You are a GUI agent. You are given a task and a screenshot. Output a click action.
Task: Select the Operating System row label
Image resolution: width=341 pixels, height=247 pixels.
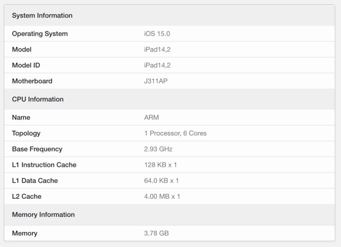pyautogui.click(x=40, y=34)
